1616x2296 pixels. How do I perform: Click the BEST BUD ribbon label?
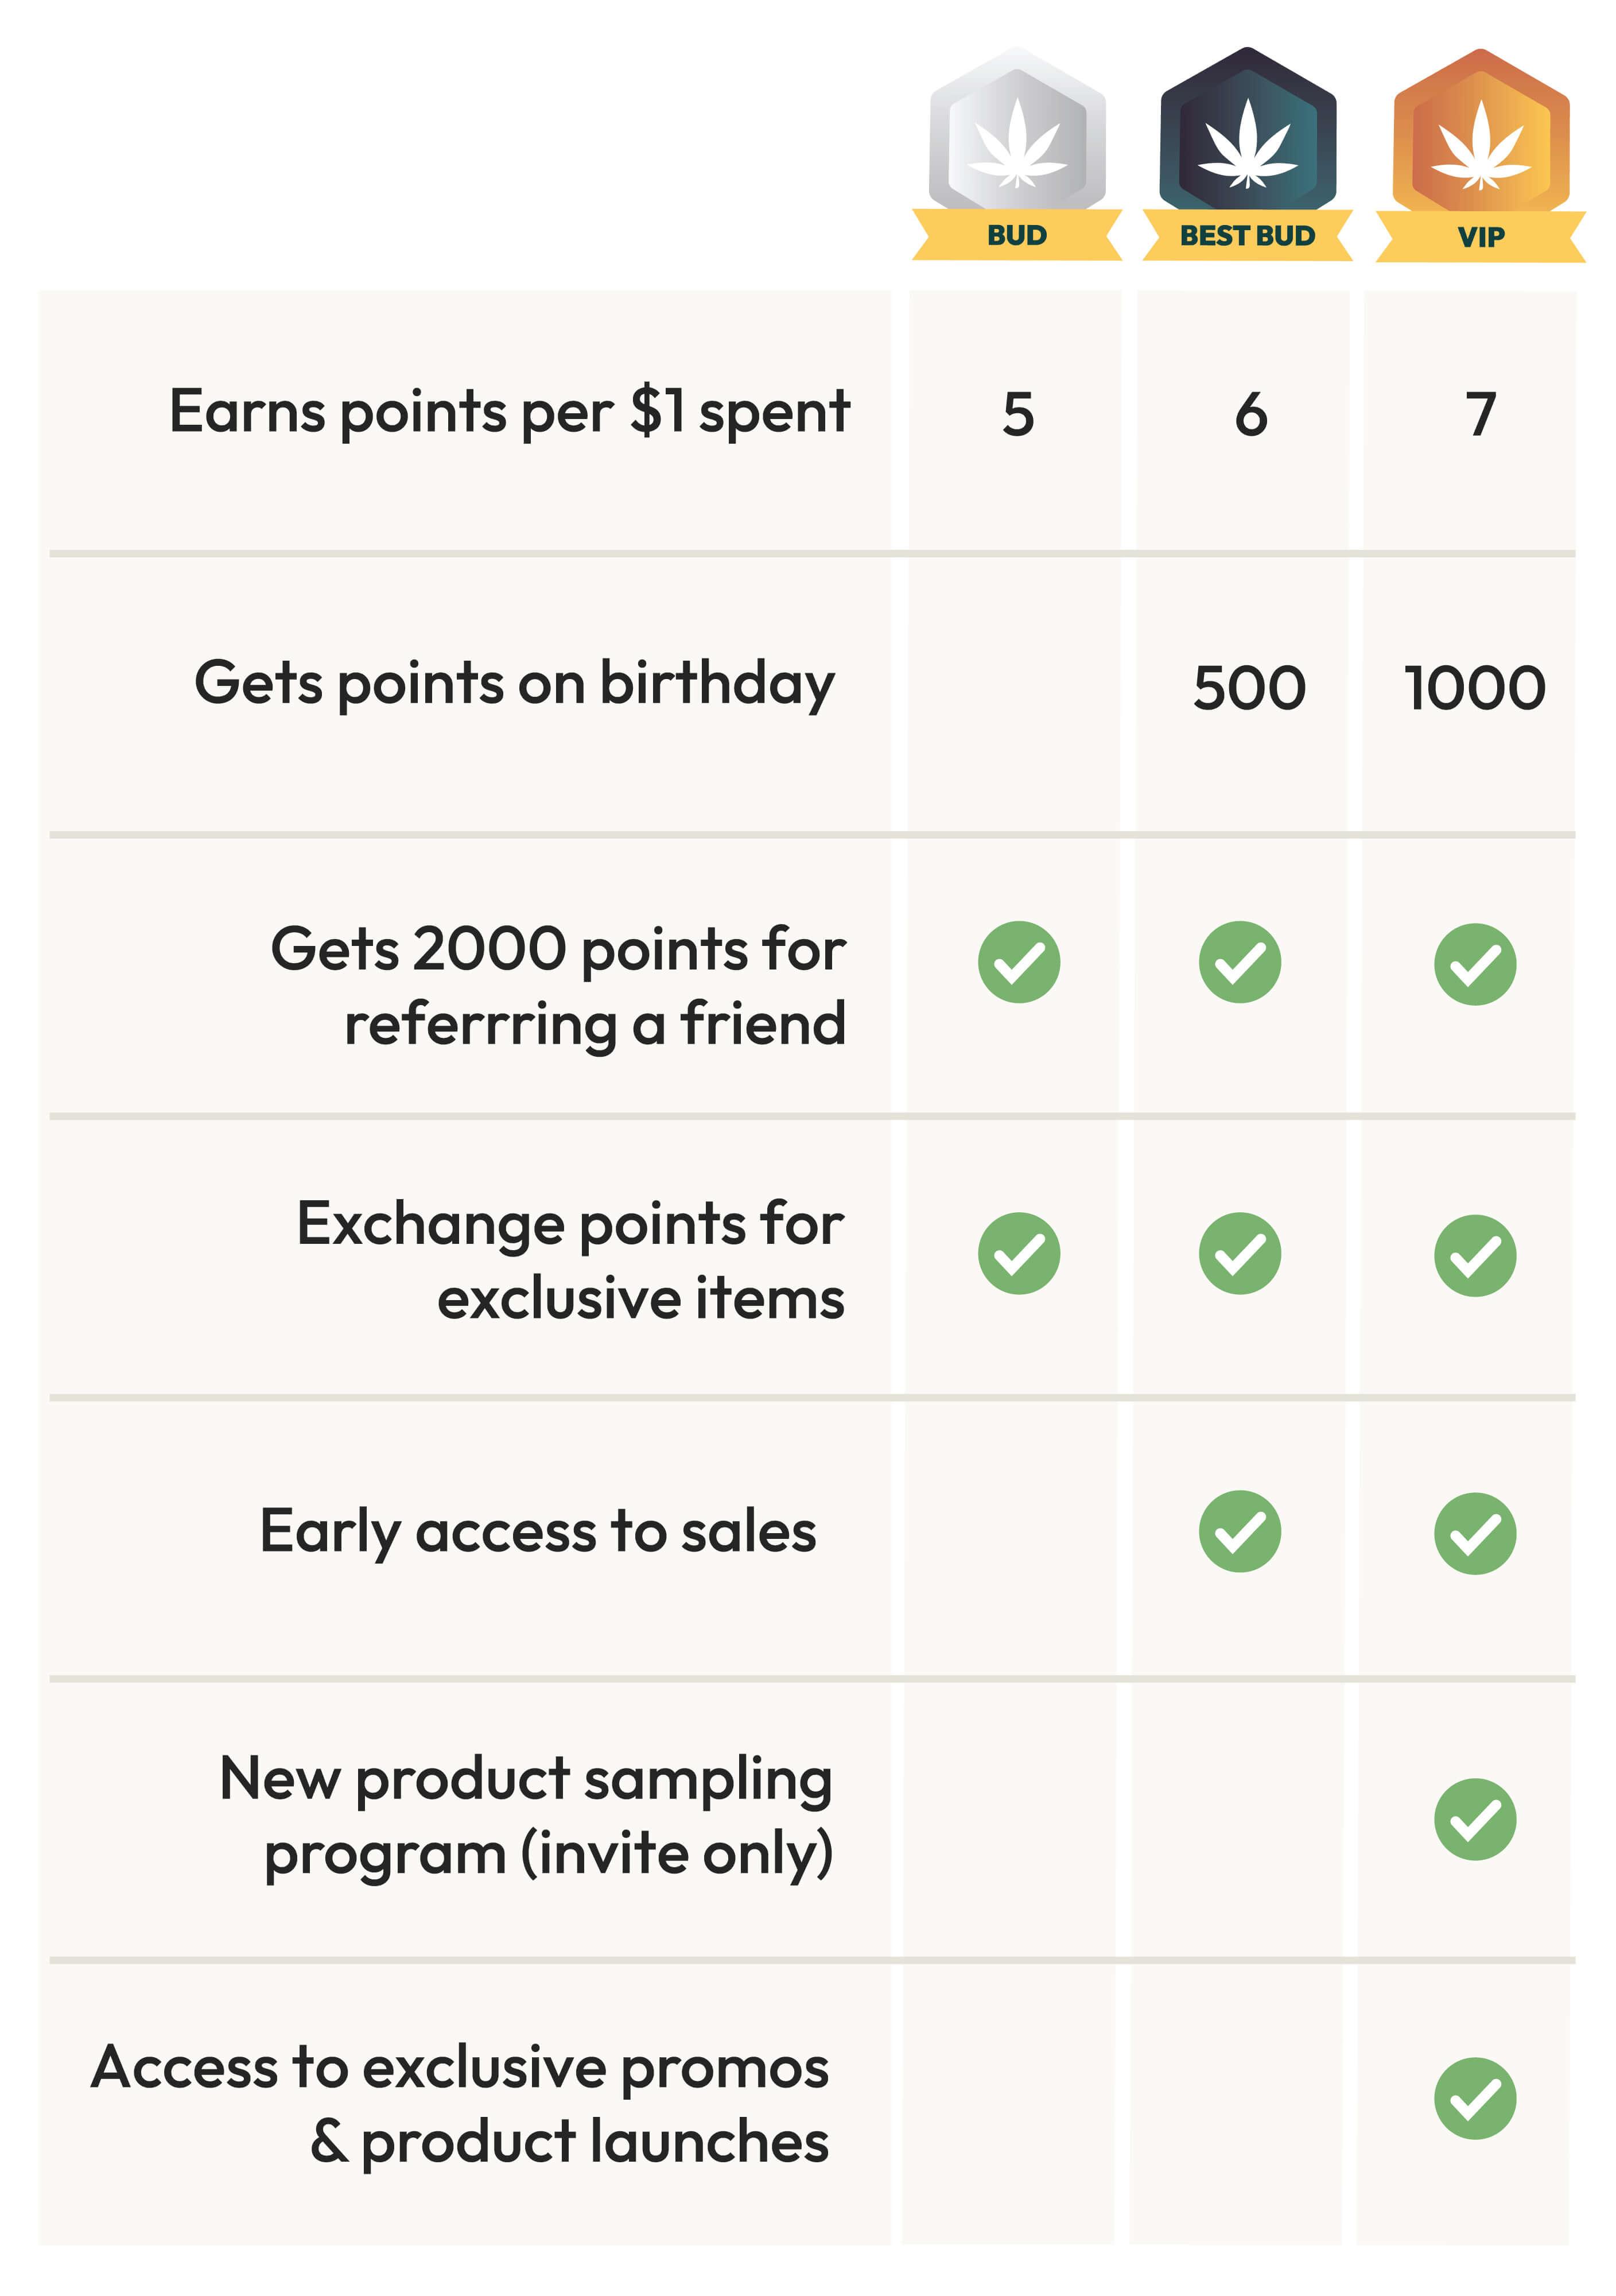[1247, 235]
